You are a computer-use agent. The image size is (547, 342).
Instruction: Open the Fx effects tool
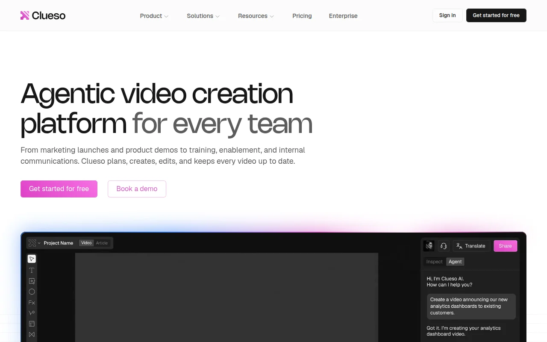[32, 302]
